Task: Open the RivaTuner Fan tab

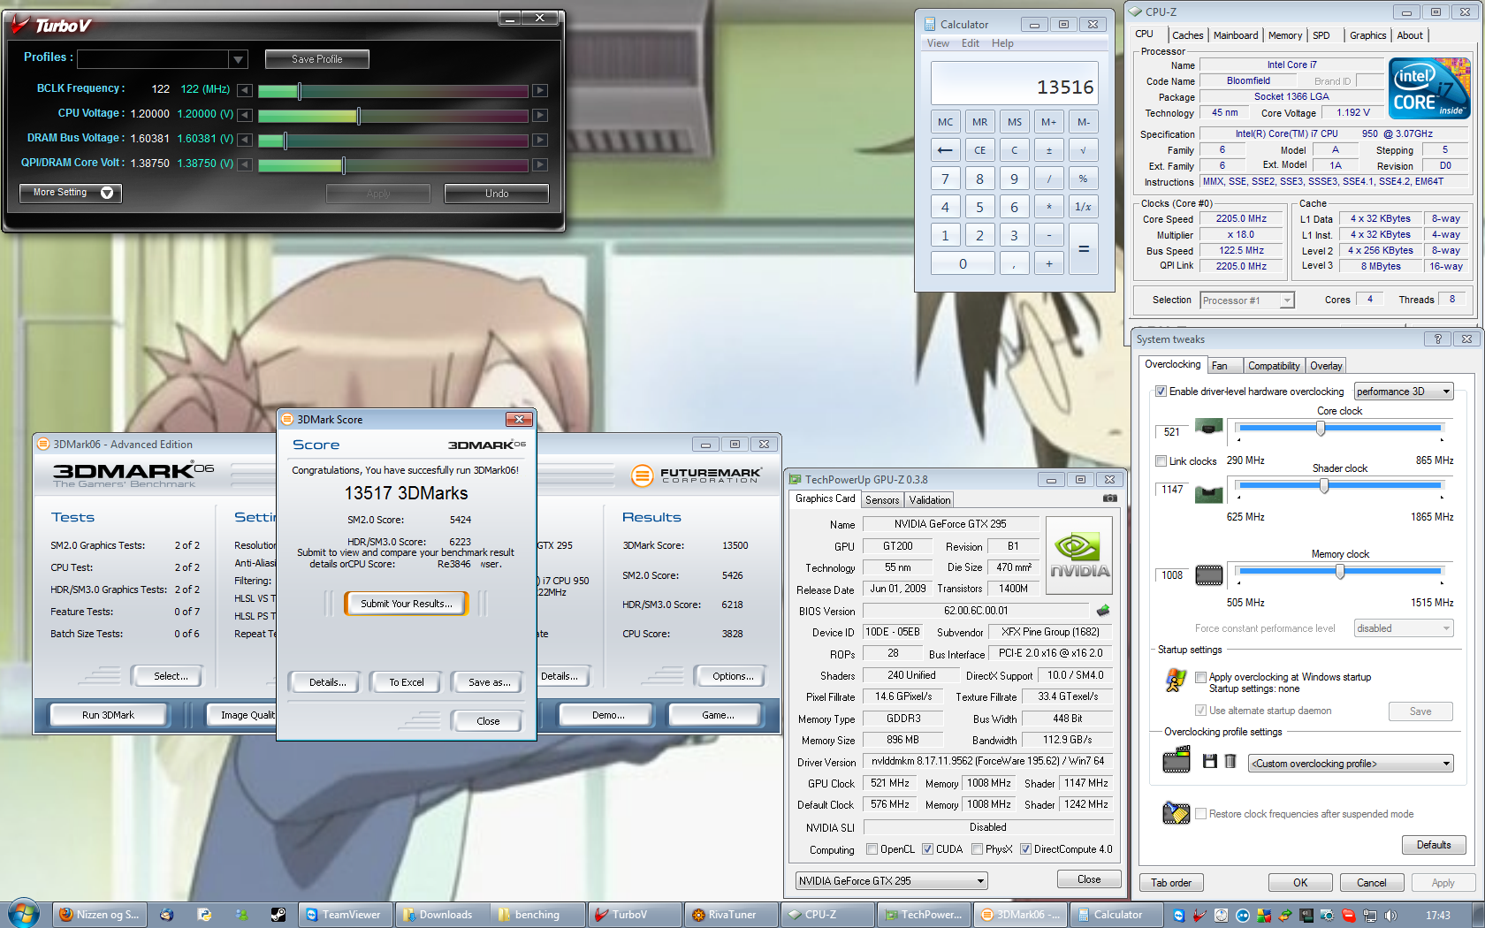Action: pos(1224,366)
